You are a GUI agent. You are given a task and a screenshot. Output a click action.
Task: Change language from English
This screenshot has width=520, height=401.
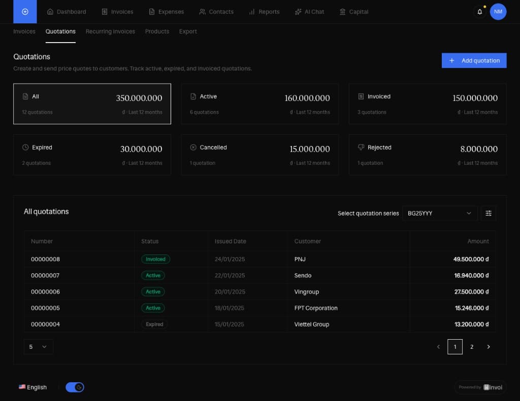pyautogui.click(x=33, y=387)
